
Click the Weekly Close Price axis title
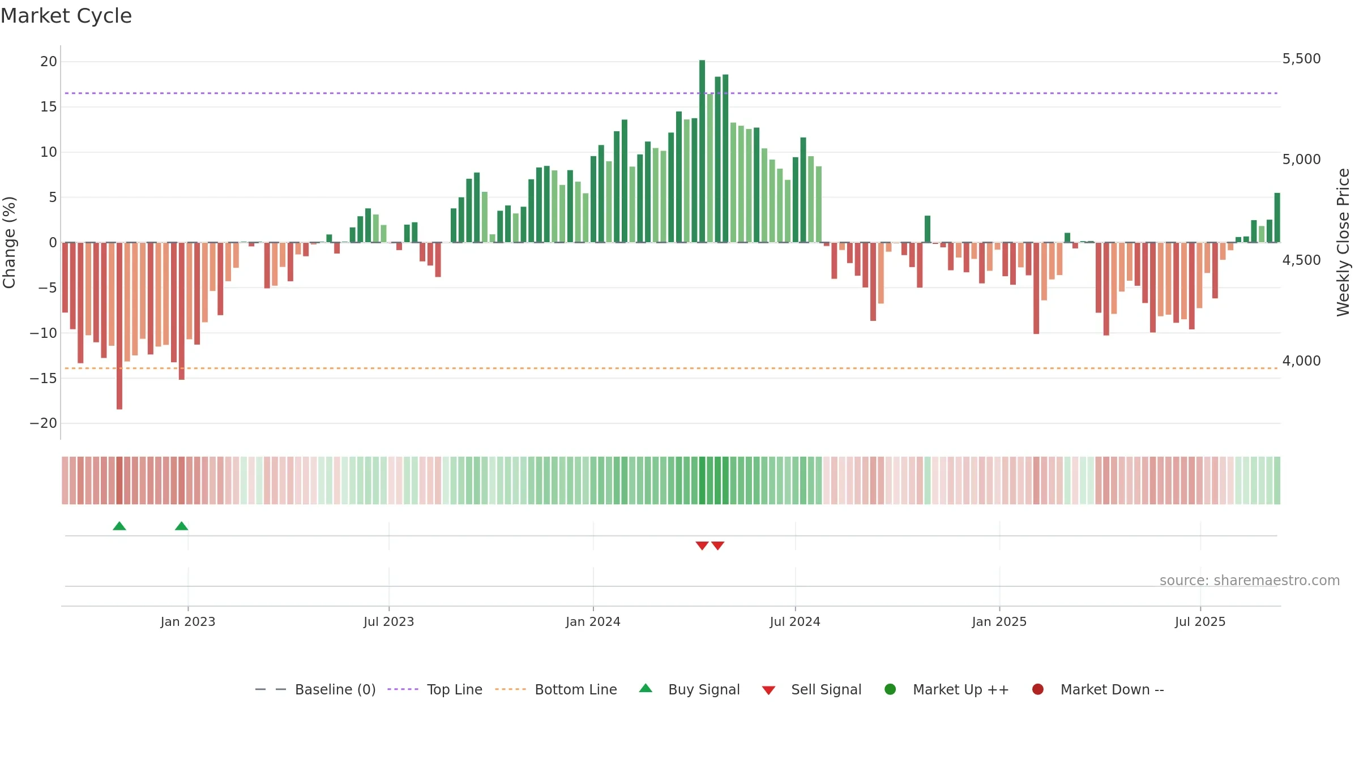pos(1343,242)
